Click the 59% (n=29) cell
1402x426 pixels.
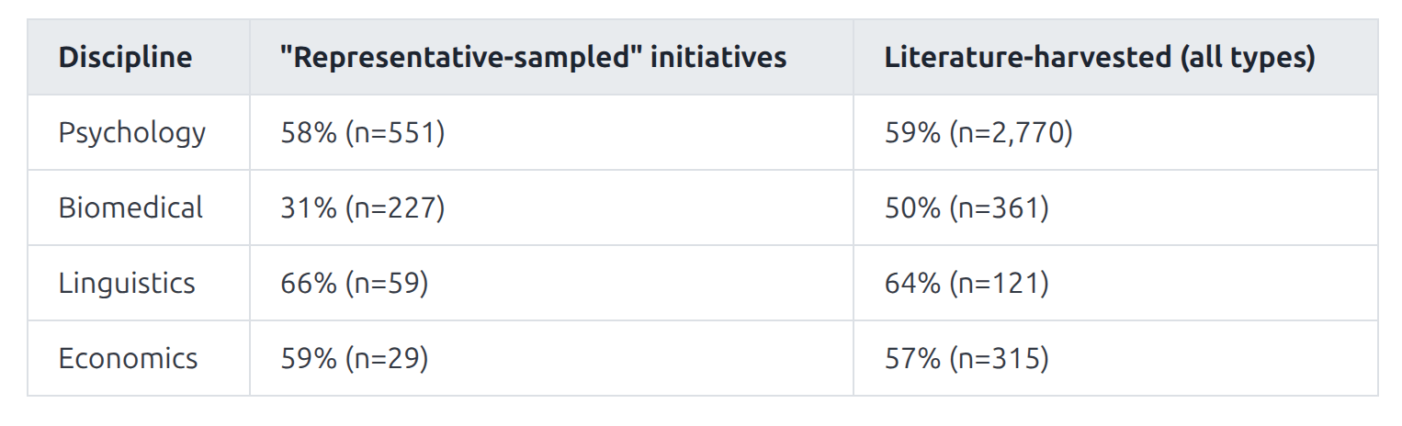tap(355, 358)
